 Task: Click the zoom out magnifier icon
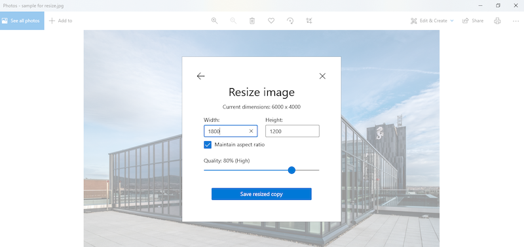233,21
